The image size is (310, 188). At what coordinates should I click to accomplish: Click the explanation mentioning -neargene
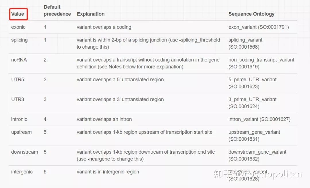click(x=146, y=155)
